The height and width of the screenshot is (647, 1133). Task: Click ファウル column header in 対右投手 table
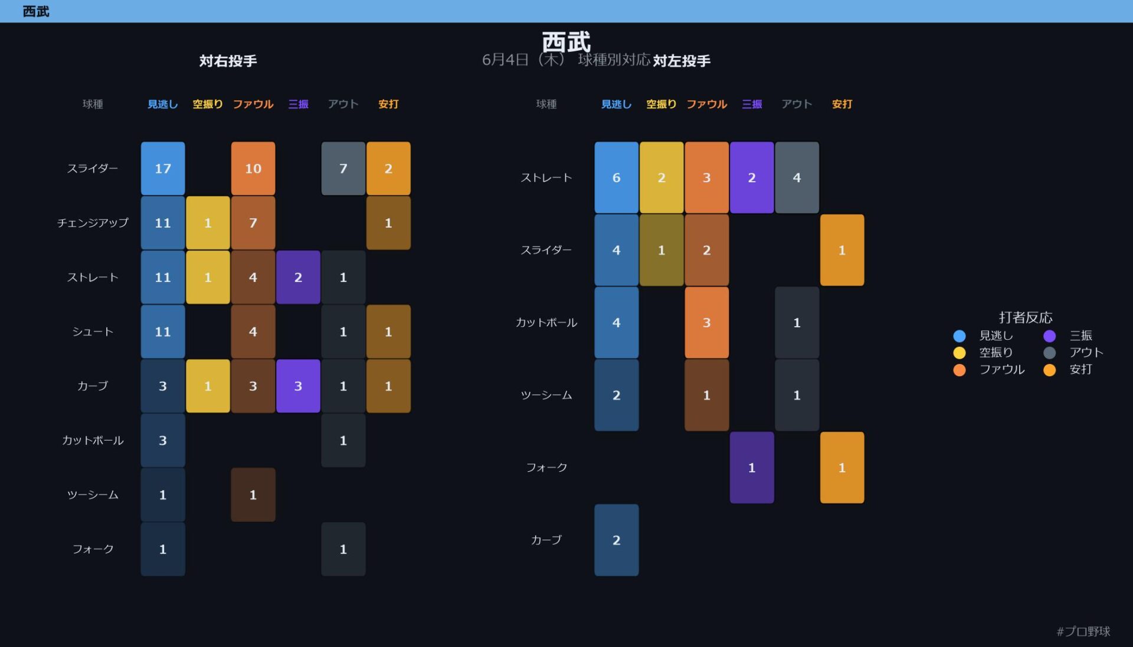253,104
